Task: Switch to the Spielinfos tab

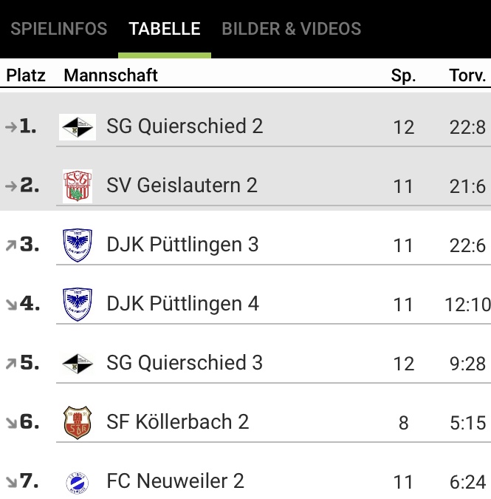Action: pyautogui.click(x=59, y=29)
